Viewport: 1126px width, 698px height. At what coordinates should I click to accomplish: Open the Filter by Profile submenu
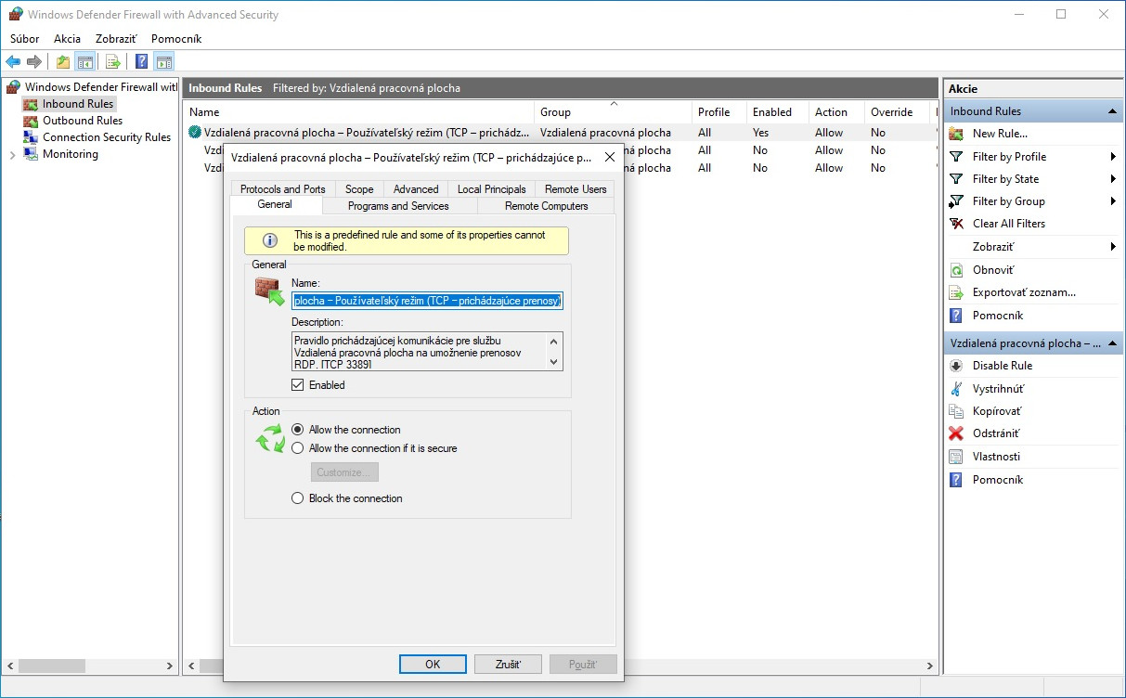pos(1032,157)
